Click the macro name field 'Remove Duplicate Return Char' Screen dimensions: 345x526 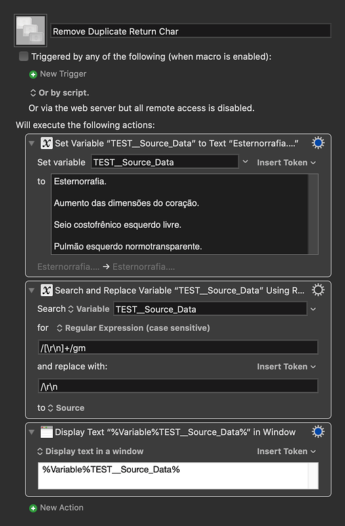coord(190,31)
